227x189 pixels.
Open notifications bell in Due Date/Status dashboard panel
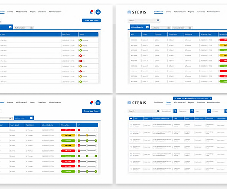[x=91, y=12]
